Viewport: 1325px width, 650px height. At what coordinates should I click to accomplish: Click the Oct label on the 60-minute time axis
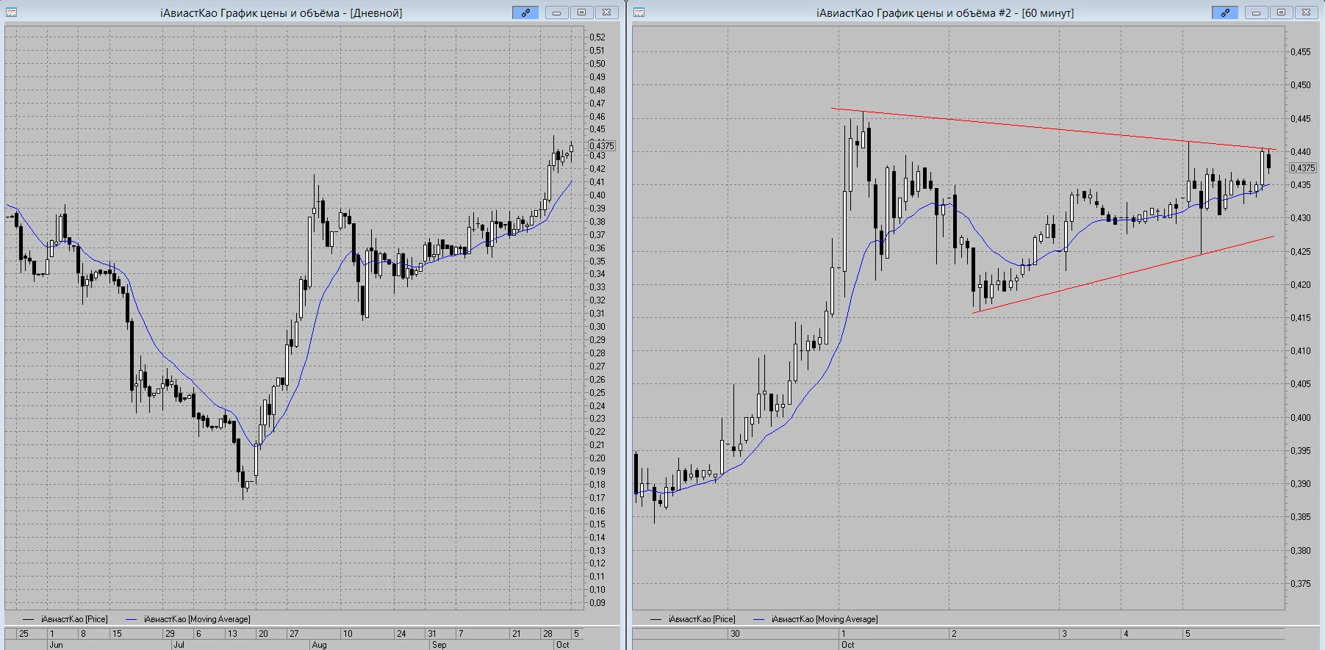coord(848,645)
